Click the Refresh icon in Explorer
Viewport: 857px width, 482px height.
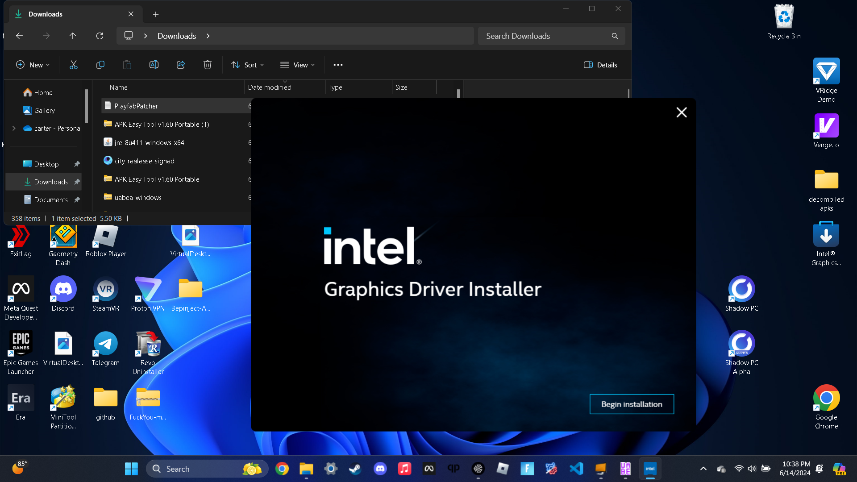tap(100, 36)
